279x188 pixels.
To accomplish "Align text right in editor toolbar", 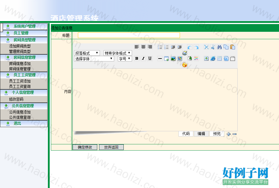I will [x=150, y=47].
